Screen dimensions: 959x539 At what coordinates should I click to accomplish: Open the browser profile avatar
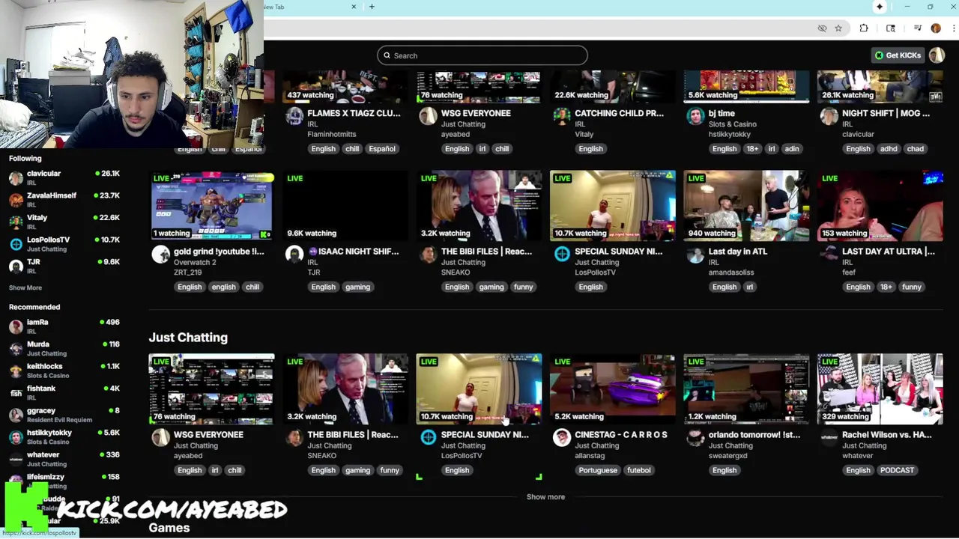pyautogui.click(x=936, y=28)
